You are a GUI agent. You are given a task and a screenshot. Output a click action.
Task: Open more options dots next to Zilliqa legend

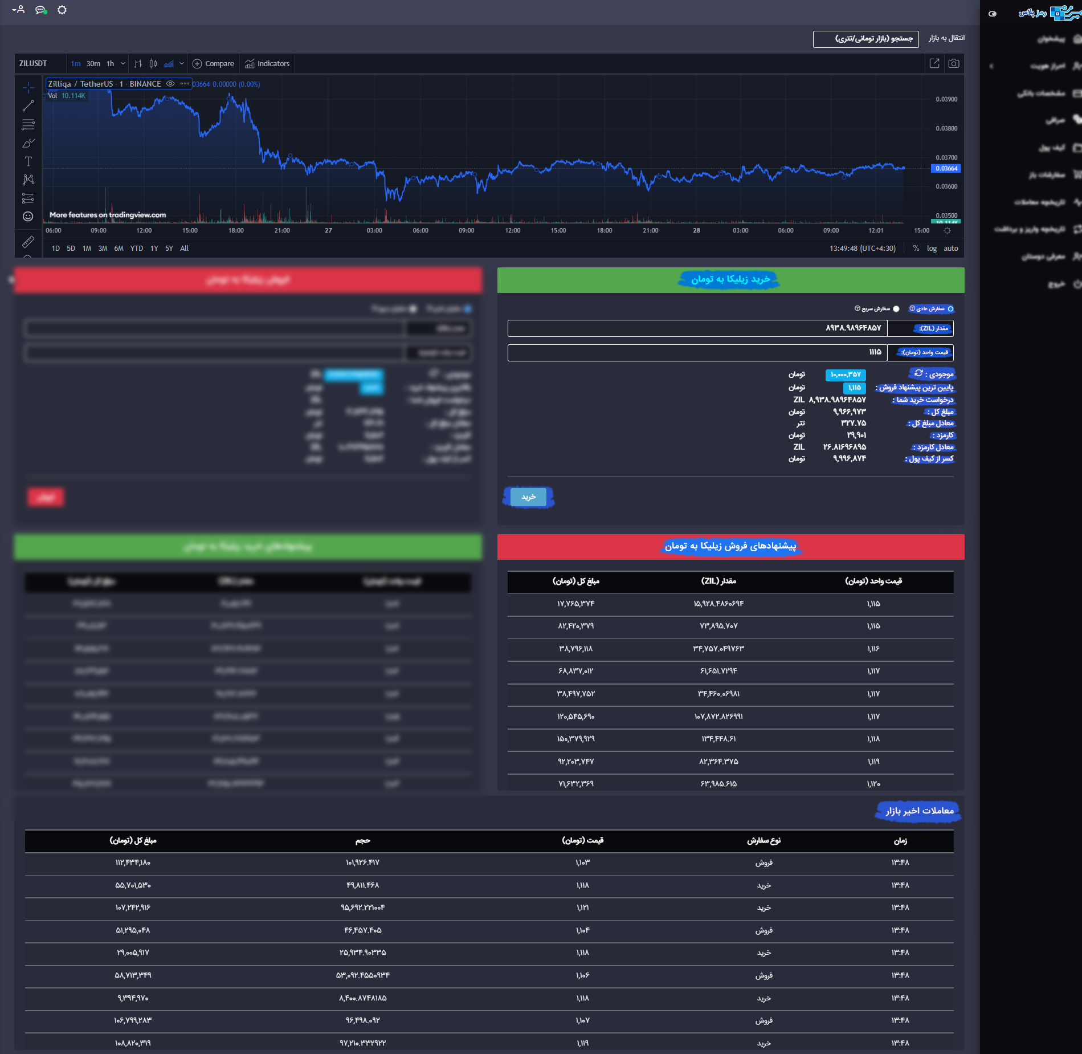(185, 84)
